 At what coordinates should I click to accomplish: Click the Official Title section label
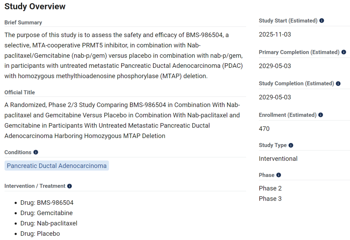point(20,92)
